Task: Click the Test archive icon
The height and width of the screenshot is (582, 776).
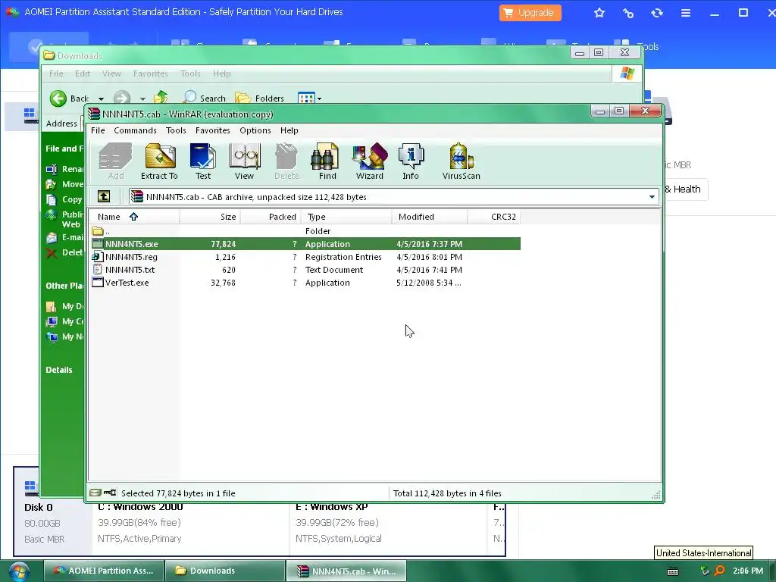Action: pyautogui.click(x=203, y=161)
